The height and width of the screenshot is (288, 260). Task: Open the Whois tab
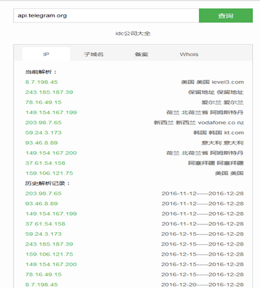pos(189,54)
